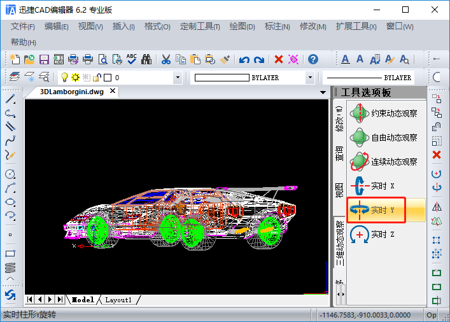This screenshot has height=322, width=450.
Task: Click the Match properties brush icon
Action: 225,59
